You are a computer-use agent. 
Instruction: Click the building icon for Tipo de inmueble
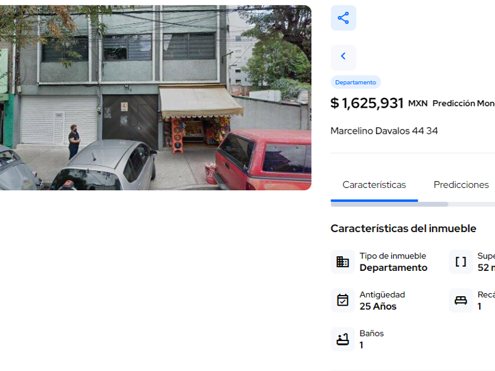(342, 261)
